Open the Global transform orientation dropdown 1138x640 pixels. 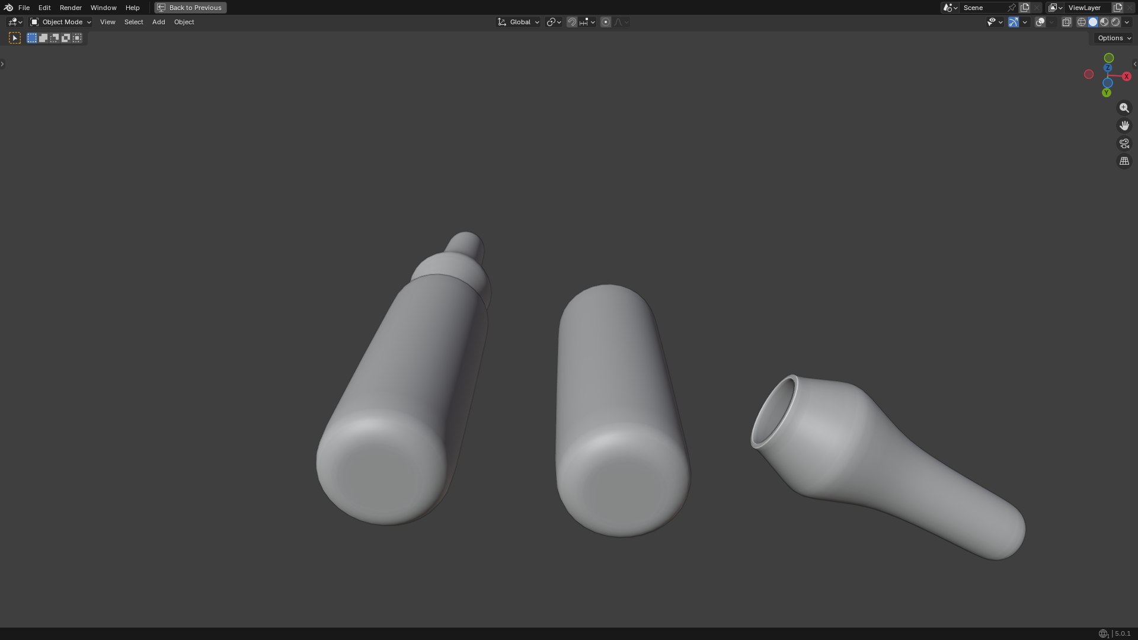(x=519, y=22)
